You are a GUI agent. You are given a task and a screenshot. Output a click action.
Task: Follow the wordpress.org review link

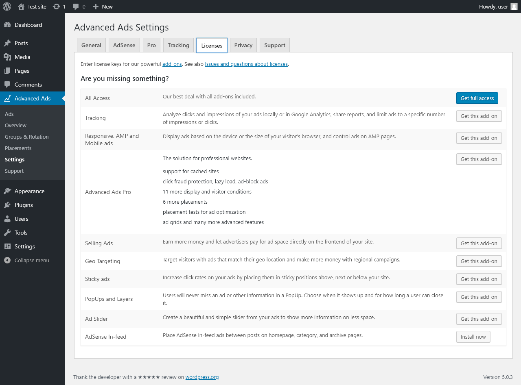pos(202,377)
